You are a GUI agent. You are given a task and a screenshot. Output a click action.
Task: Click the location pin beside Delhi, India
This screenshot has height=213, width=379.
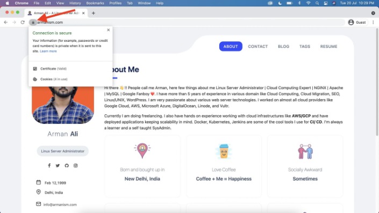[38, 192]
